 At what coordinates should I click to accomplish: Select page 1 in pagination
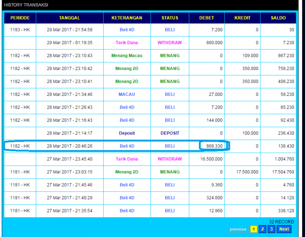[x=253, y=229]
